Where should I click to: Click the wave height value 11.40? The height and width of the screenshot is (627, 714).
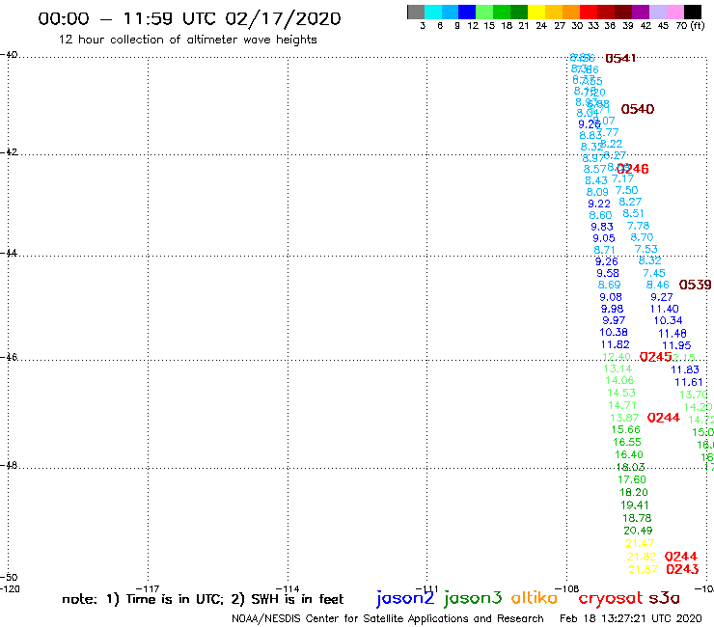coord(665,310)
